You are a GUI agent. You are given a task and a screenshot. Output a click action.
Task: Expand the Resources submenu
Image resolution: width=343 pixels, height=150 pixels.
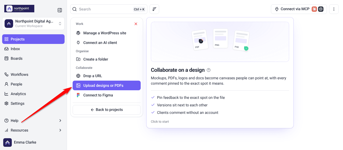(x=33, y=130)
